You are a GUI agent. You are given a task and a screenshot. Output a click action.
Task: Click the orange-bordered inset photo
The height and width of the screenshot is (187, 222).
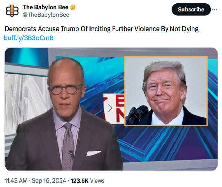(166, 91)
